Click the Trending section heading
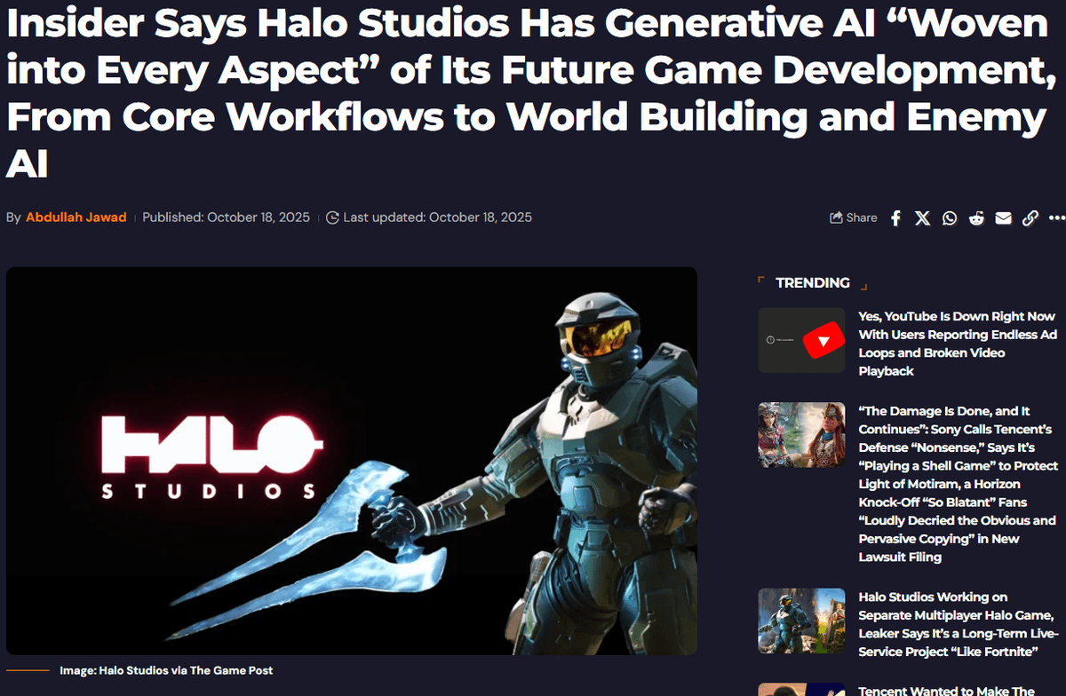 click(x=812, y=283)
